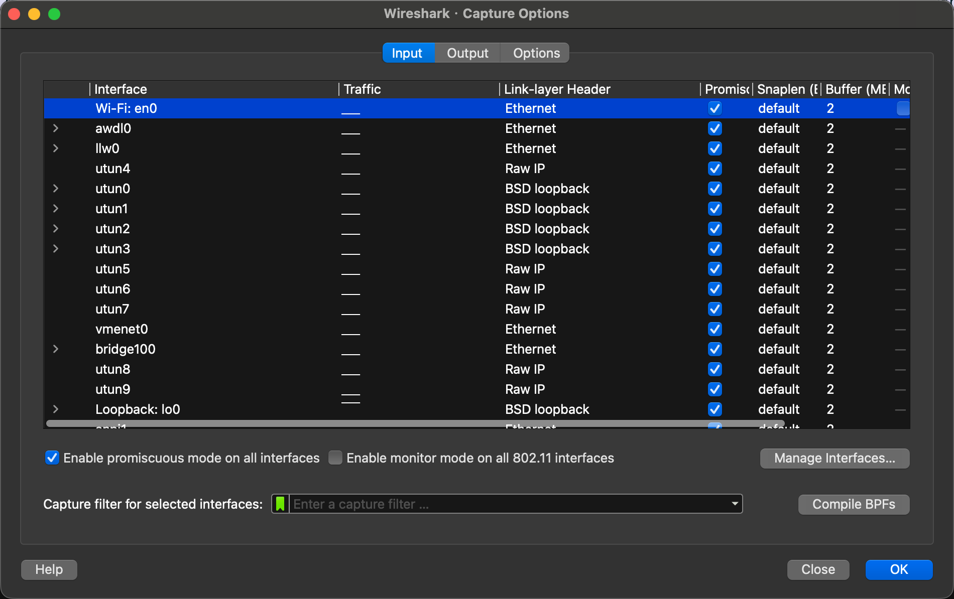Viewport: 954px width, 599px height.
Task: Click into the capture filter text field
Action: point(507,504)
